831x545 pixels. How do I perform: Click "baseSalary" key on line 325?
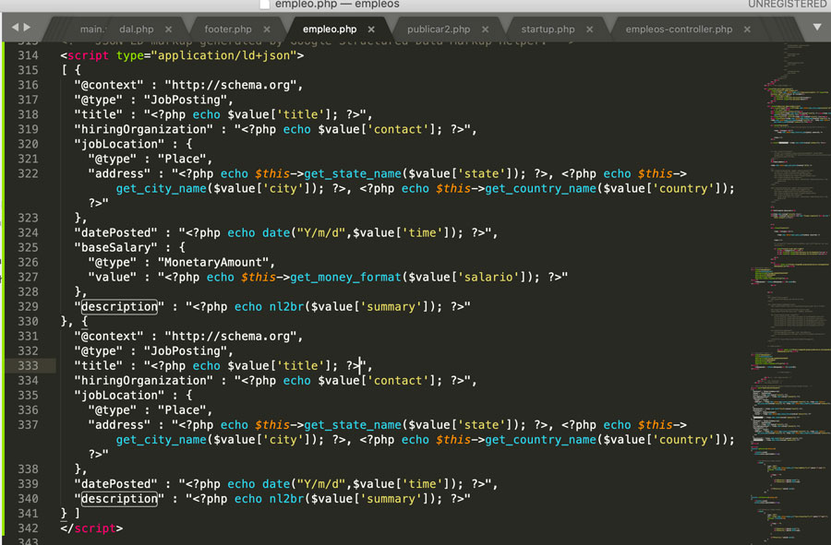116,248
